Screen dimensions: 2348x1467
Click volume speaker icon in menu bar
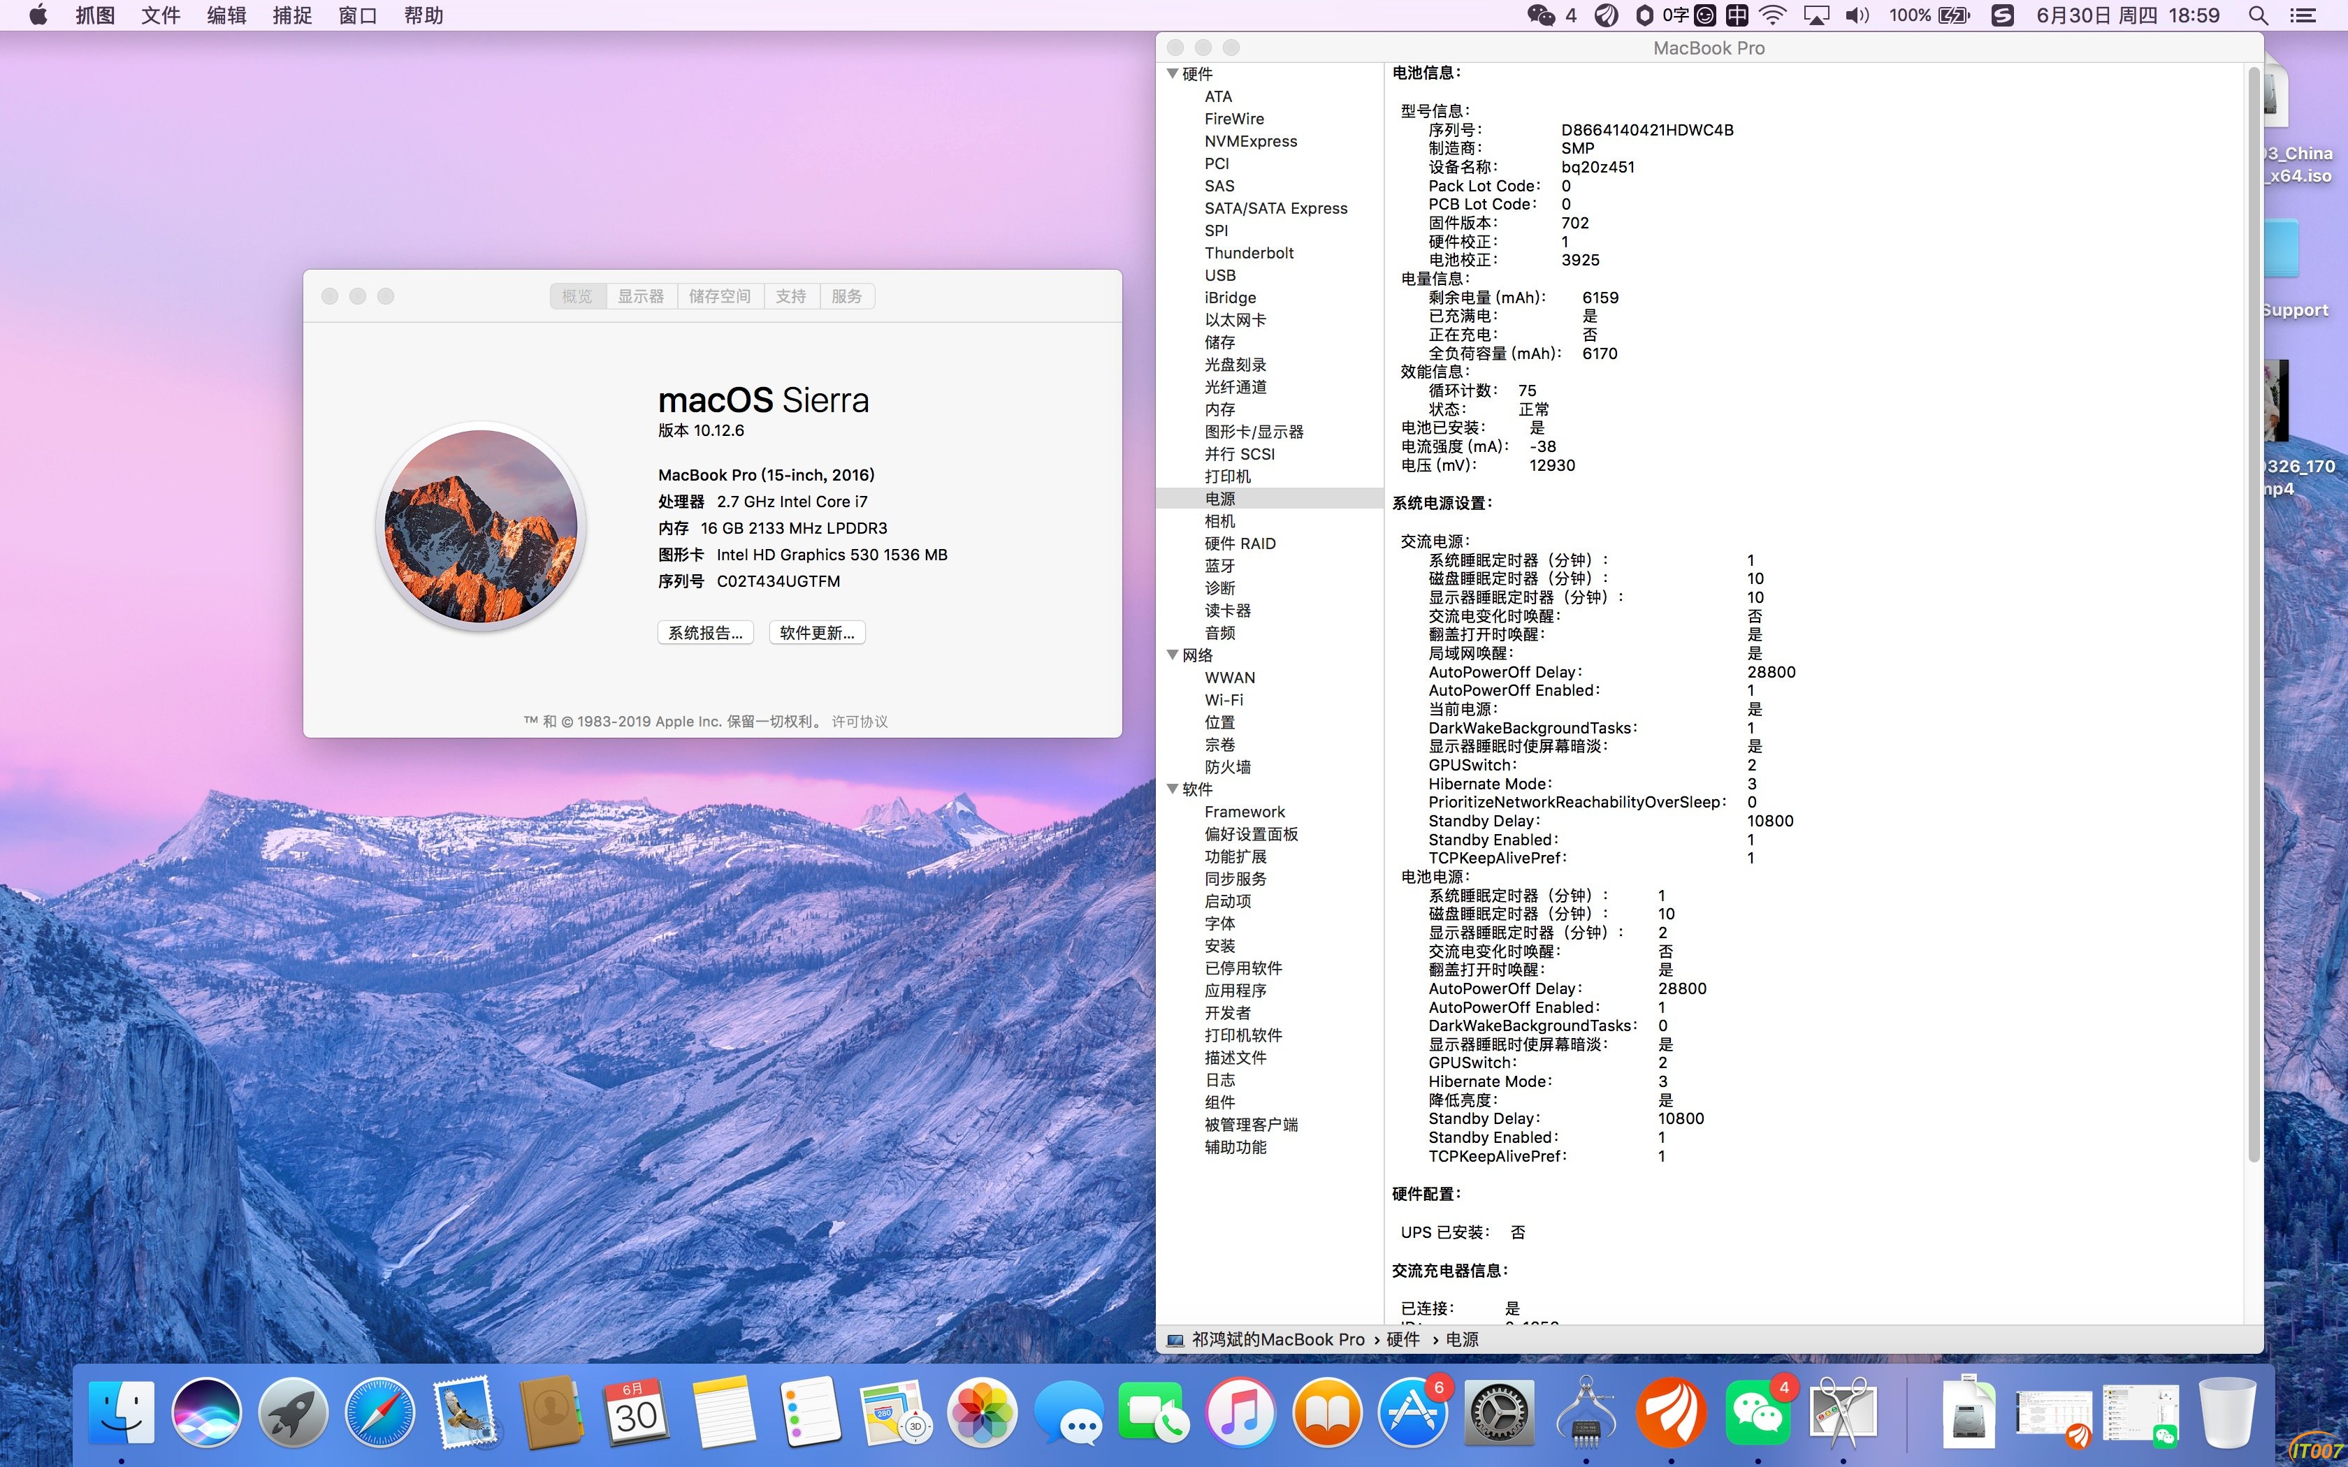coord(1856,15)
